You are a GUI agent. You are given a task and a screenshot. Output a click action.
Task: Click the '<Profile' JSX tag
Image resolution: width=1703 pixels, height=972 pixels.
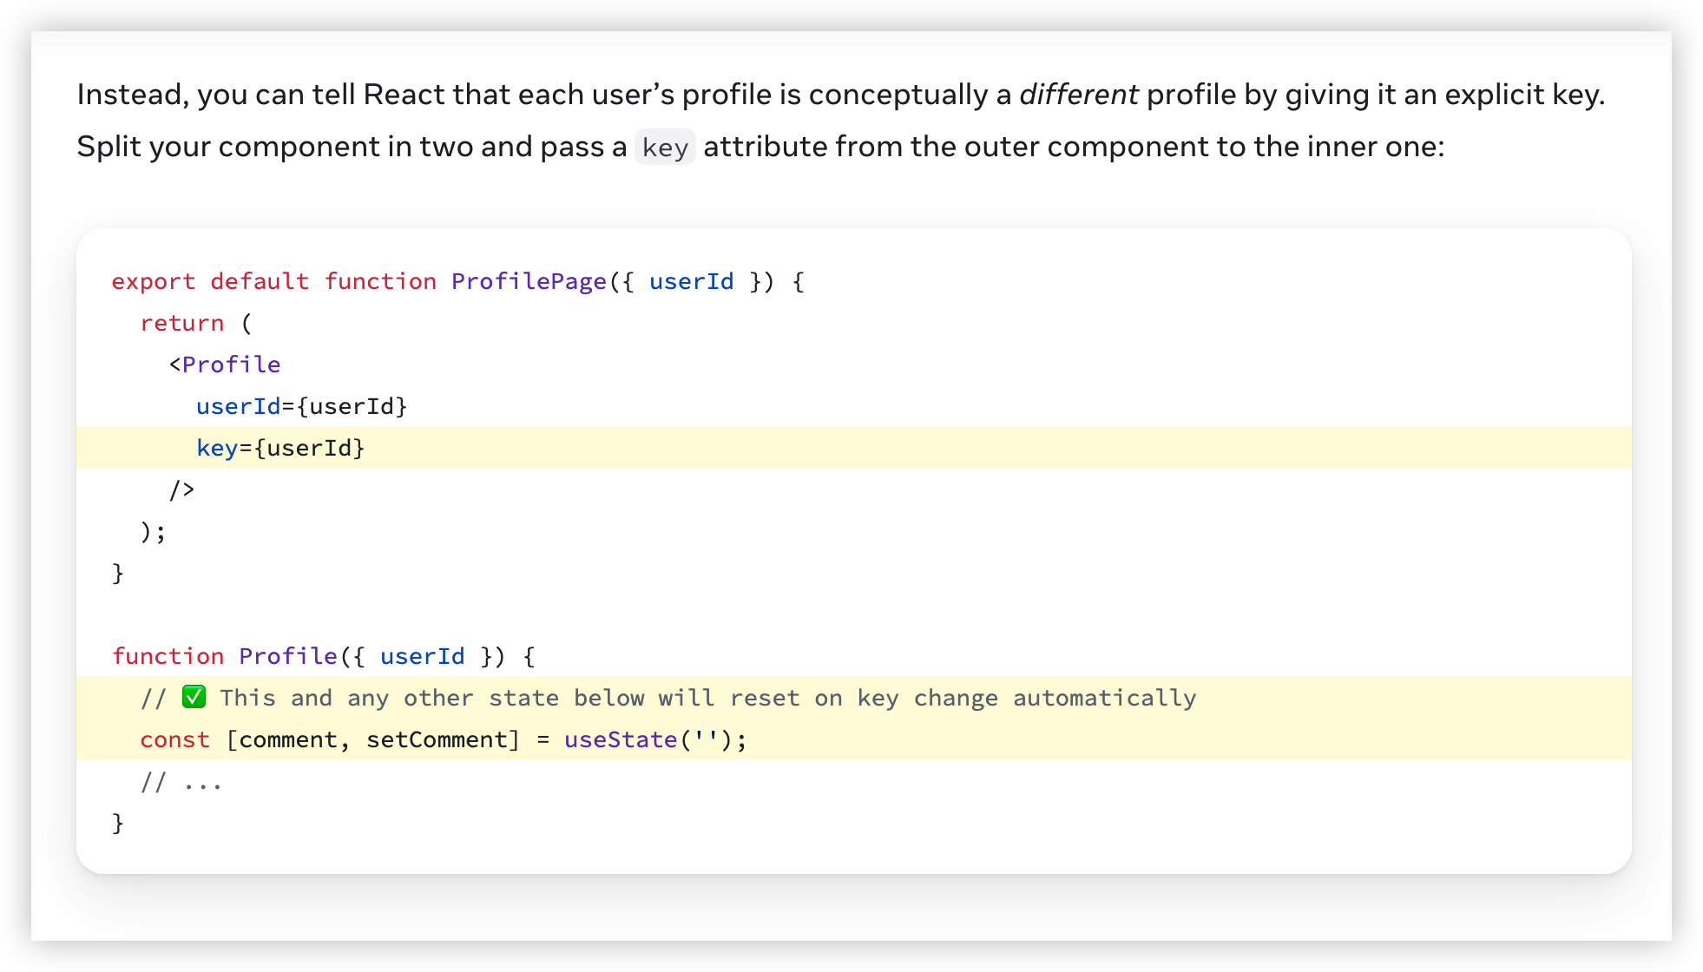225,364
